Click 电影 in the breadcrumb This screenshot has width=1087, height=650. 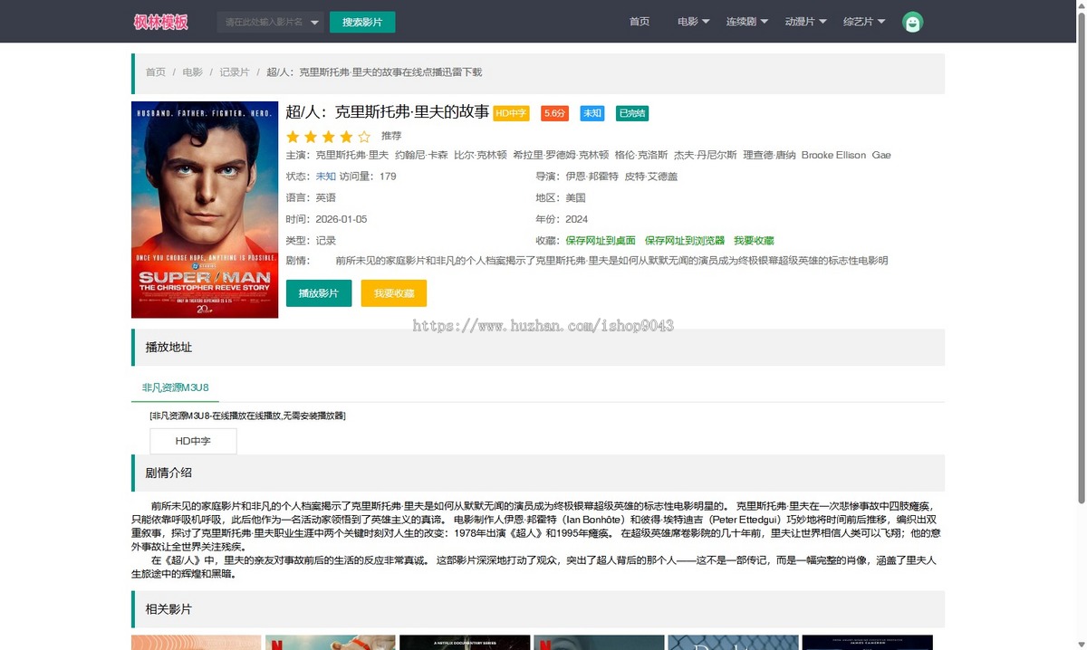(x=192, y=72)
